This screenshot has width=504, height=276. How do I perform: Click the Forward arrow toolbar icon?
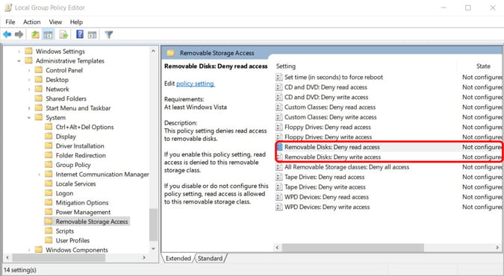19,34
